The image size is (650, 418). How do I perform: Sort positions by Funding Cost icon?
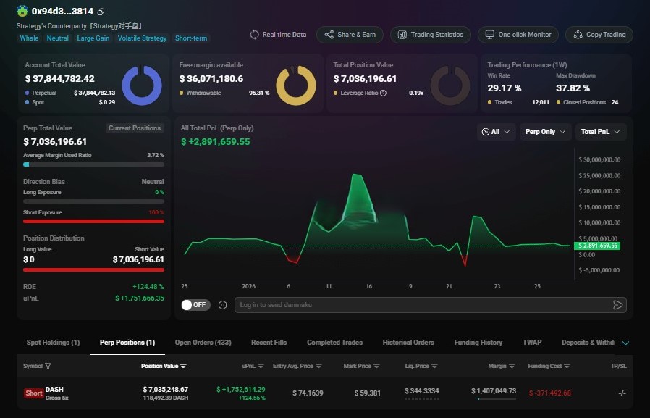tap(567, 367)
